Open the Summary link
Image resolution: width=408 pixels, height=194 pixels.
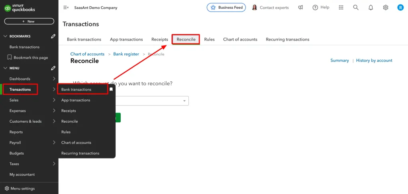pos(339,60)
